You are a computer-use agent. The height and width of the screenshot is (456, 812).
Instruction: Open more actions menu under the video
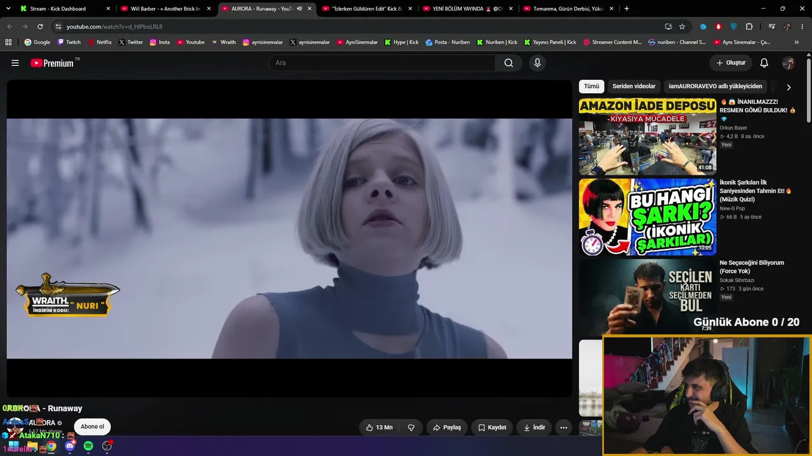tap(563, 427)
